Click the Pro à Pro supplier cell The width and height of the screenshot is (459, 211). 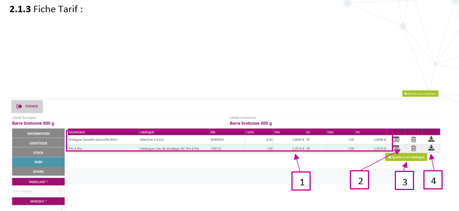click(x=75, y=149)
